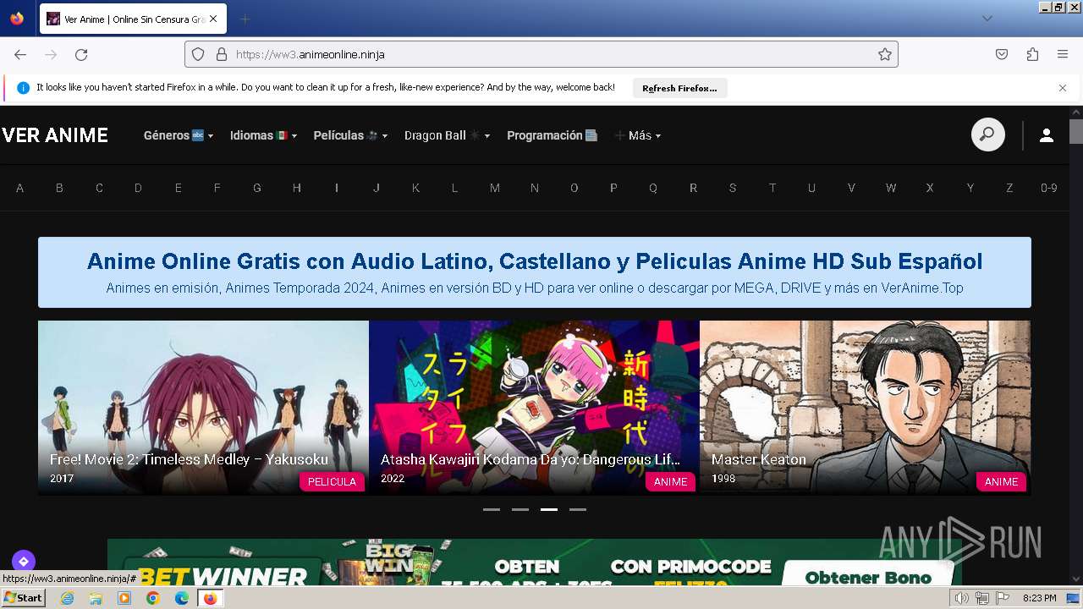The image size is (1083, 609).
Task: Open the Master Keaton slide
Action: point(865,407)
